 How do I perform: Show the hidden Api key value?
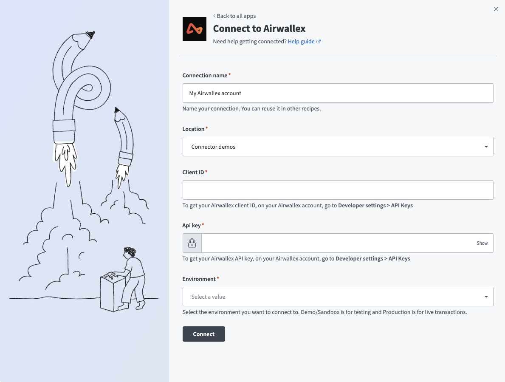(x=482, y=243)
